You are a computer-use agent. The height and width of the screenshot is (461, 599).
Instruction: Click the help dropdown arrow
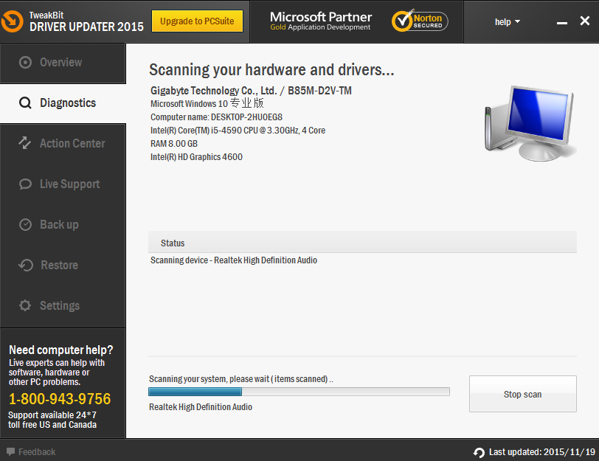pos(517,22)
